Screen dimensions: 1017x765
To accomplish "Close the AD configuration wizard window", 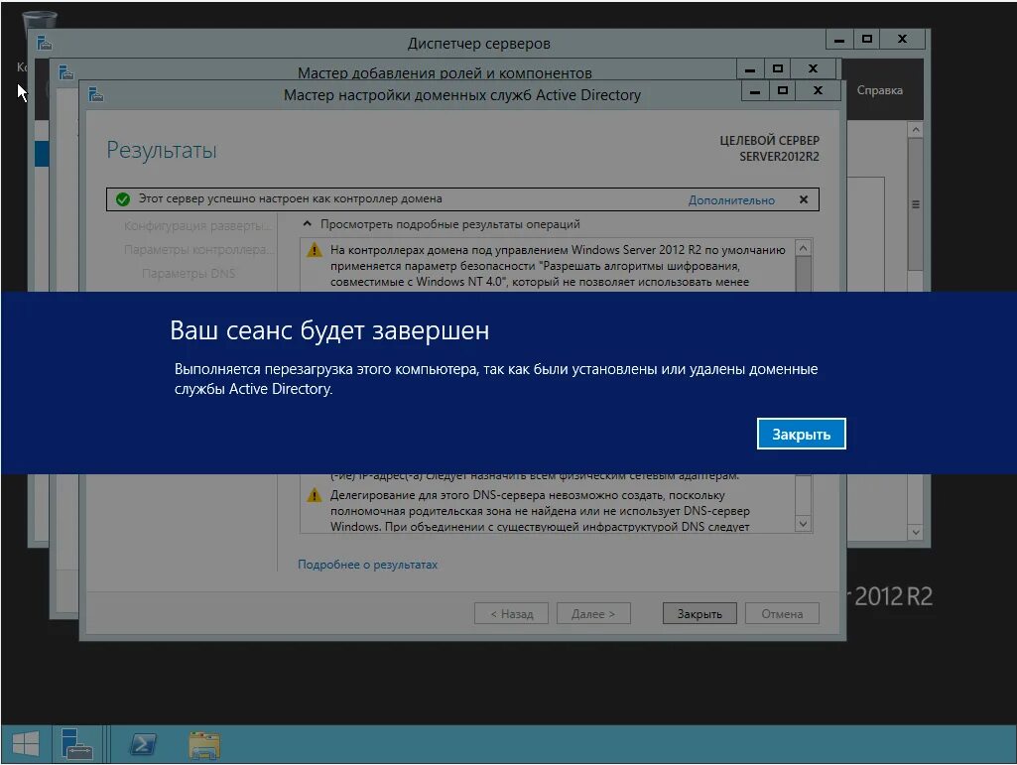I will coord(818,91).
